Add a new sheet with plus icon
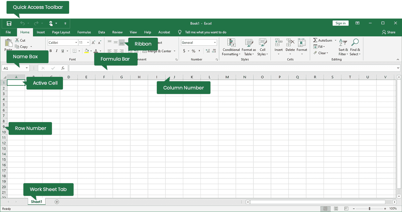The height and width of the screenshot is (212, 402). [57, 202]
